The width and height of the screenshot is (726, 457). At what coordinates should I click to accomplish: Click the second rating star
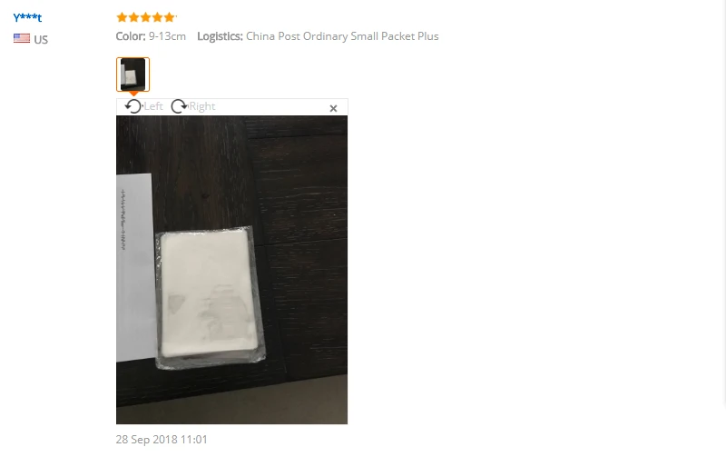[133, 17]
